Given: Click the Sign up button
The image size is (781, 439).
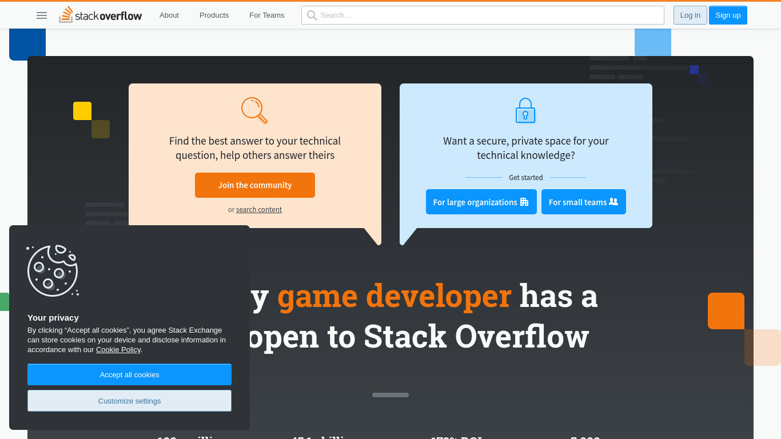Looking at the screenshot, I should (728, 15).
